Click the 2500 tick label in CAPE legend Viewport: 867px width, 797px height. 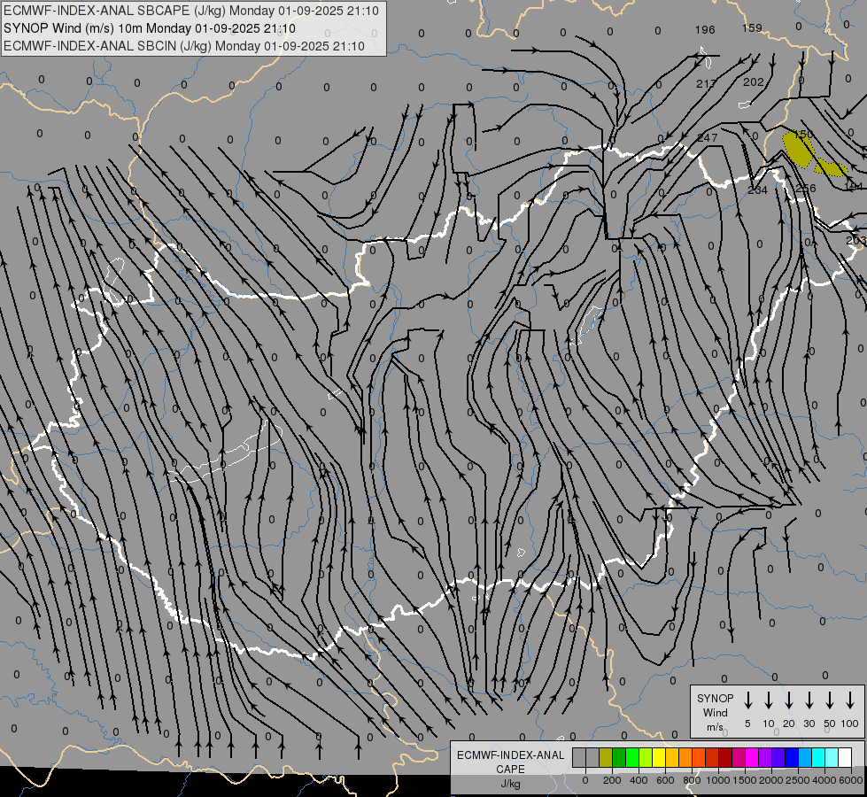(798, 780)
